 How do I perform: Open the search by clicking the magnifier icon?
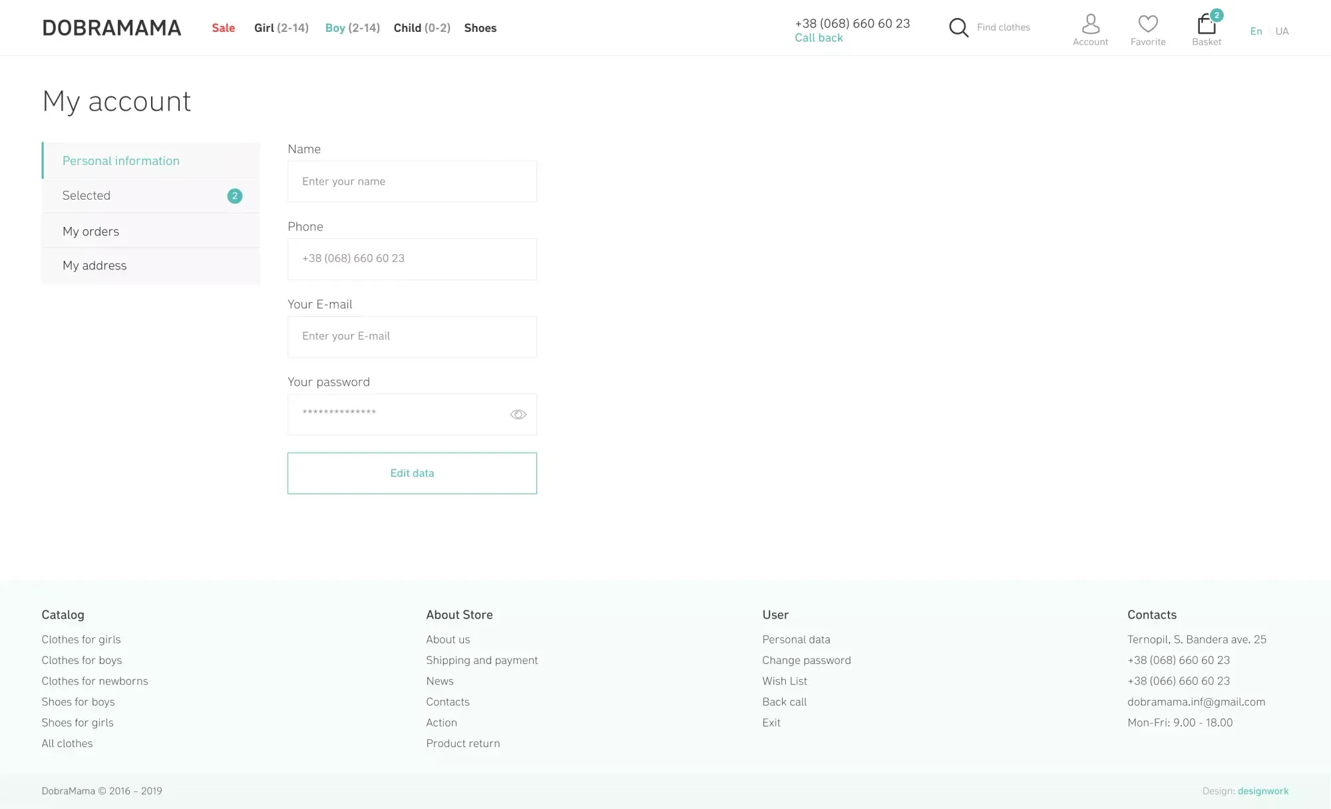(x=958, y=27)
